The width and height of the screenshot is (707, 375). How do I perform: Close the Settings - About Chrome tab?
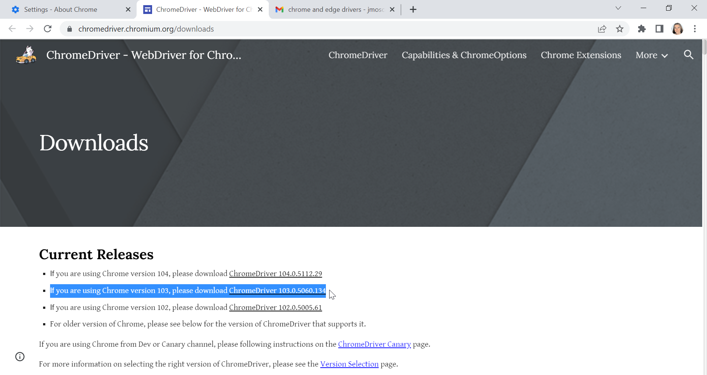click(x=128, y=10)
